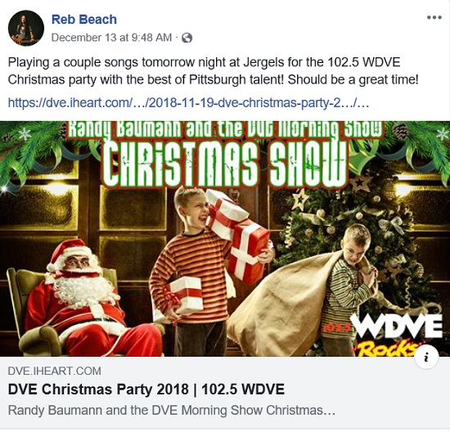Click the December 13 at 9:48 AM timestamp
The width and height of the screenshot is (450, 432).
111,38
